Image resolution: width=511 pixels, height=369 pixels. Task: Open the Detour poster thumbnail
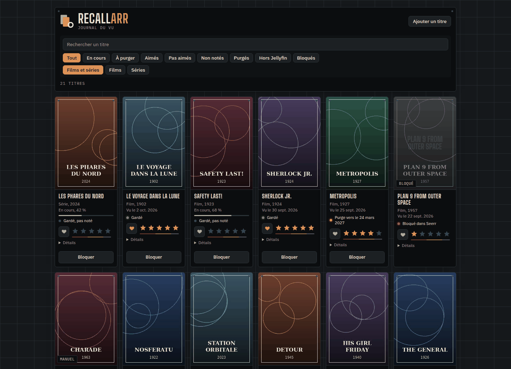click(x=289, y=319)
